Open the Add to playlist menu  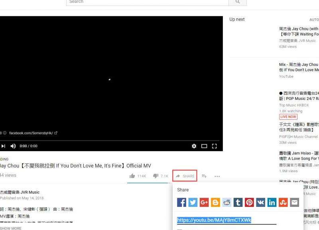(x=204, y=176)
